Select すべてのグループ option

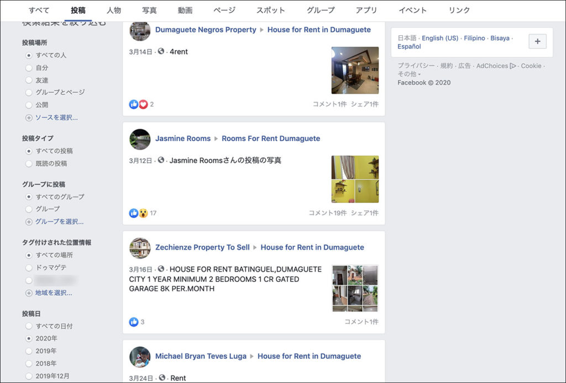point(29,197)
